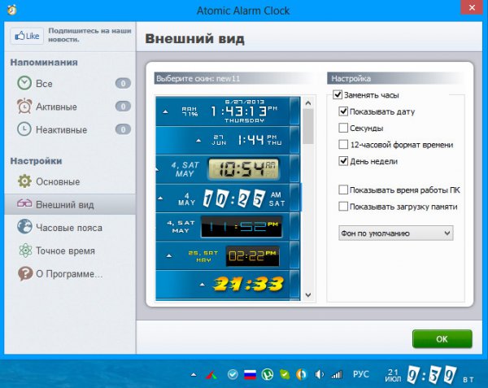This screenshot has height=388, width=488.
Task: Click the glasses icon beside Внешний вид
Action: click(x=24, y=203)
